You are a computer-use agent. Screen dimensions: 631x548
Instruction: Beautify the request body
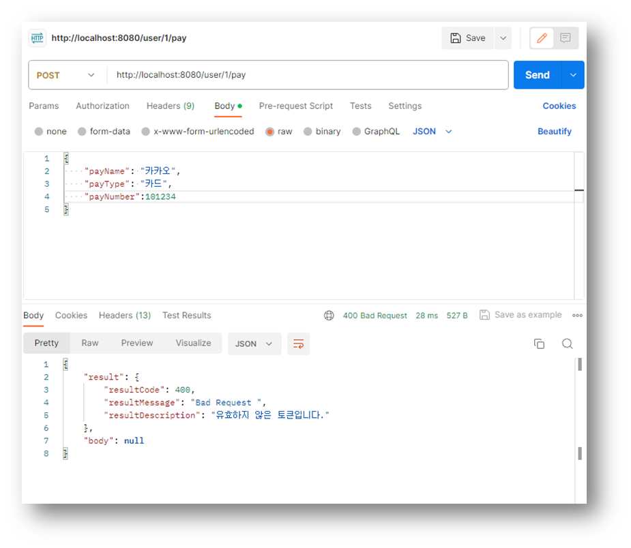pos(554,132)
